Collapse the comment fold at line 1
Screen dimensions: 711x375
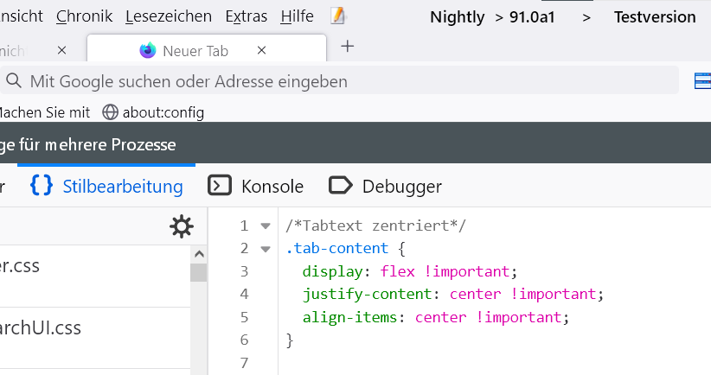coord(266,226)
